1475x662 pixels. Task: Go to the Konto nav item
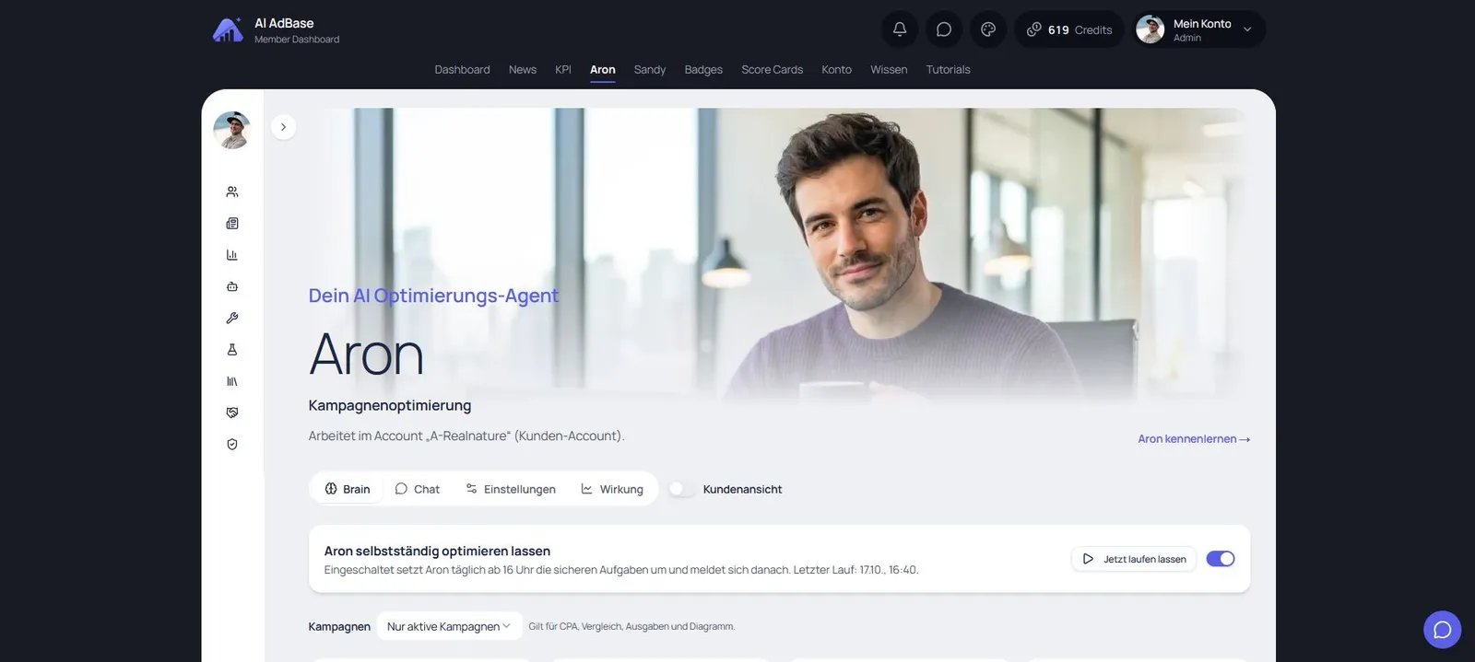(837, 70)
